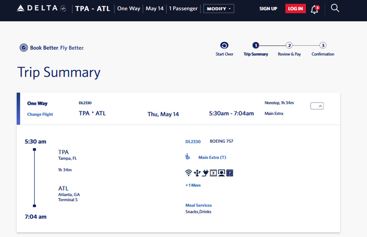Click the SIGN UP link
The width and height of the screenshot is (367, 237).
(x=268, y=9)
